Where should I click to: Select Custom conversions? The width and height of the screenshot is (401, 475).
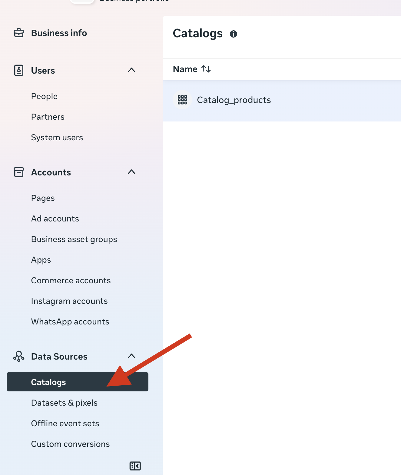tap(70, 444)
